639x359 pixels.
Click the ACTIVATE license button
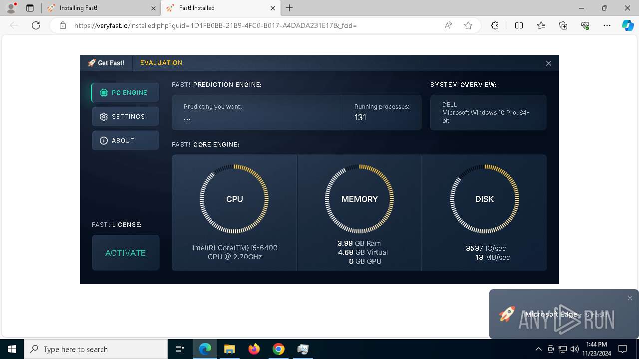pos(125,253)
